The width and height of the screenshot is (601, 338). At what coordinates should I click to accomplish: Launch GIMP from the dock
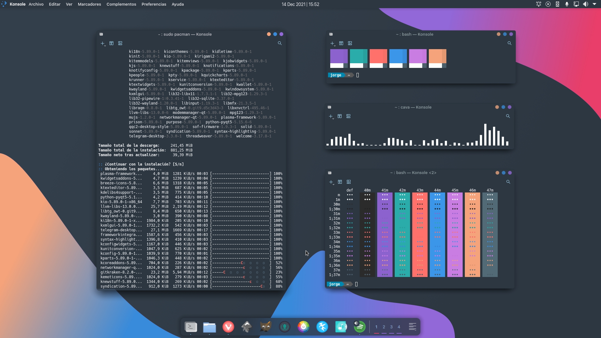(x=265, y=327)
